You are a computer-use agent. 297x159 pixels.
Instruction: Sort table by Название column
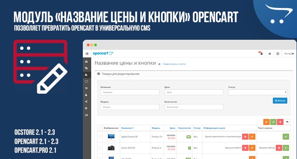(x=128, y=128)
